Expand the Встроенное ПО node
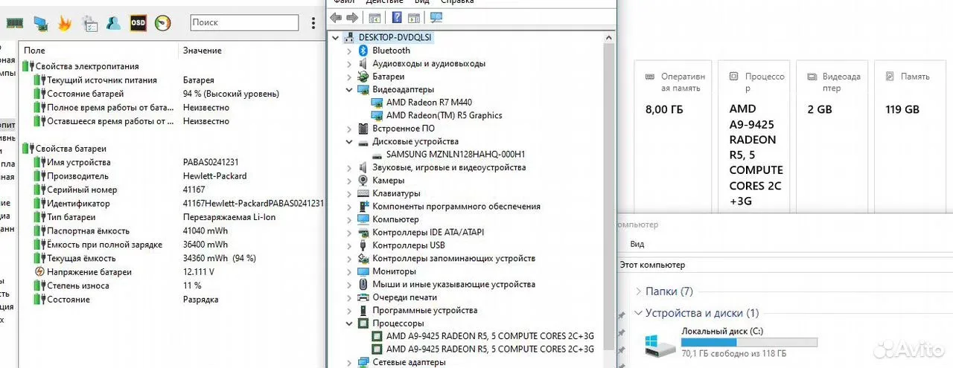953x368 pixels. (x=349, y=129)
